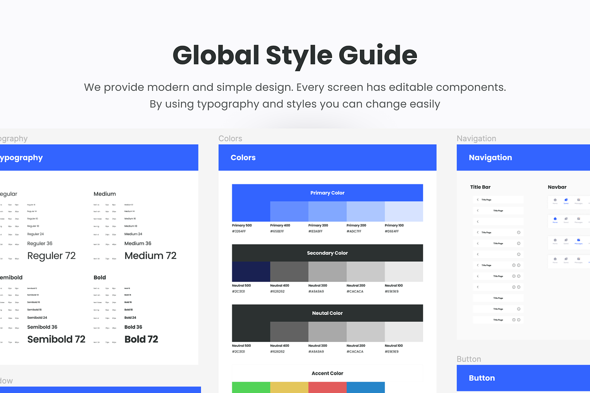
Task: Click the Secondary Color header bar
Action: pyautogui.click(x=327, y=253)
